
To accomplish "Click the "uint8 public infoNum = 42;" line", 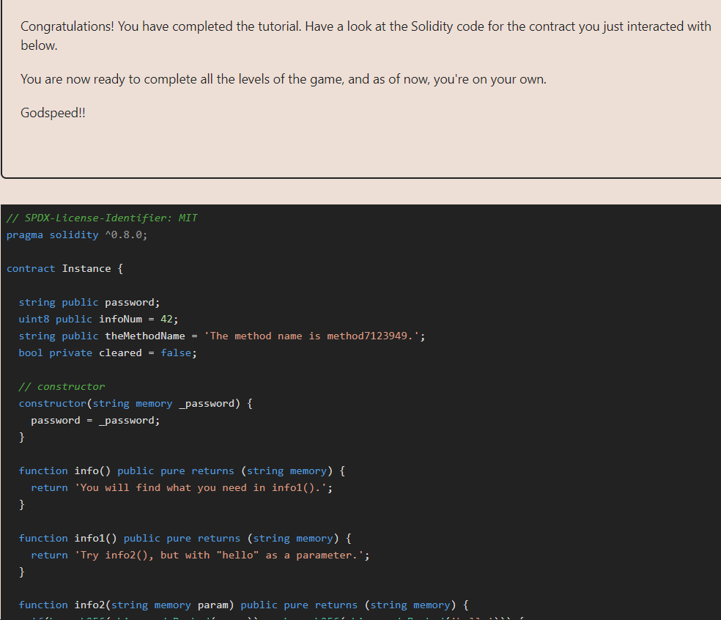I will point(98,319).
